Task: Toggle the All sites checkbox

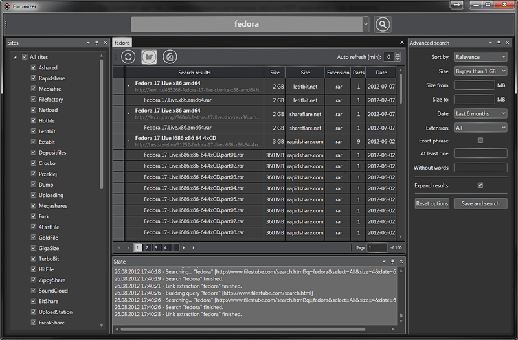Action: (x=25, y=57)
